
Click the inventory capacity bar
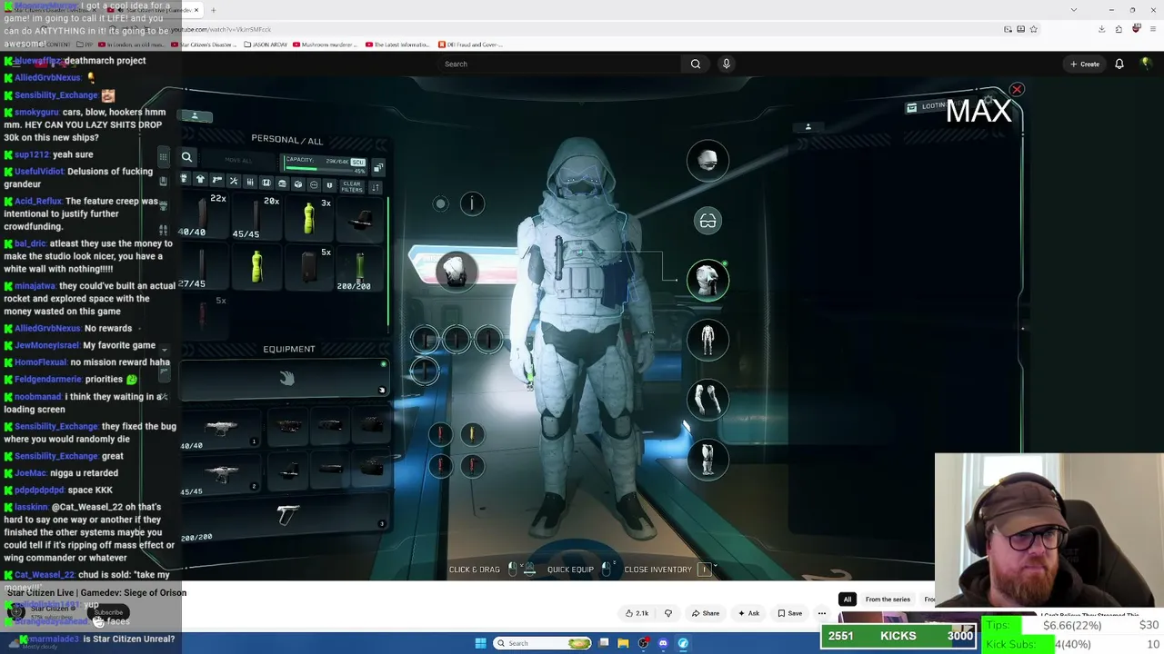click(x=325, y=163)
